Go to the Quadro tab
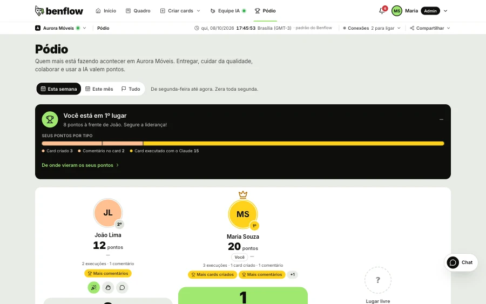The height and width of the screenshot is (304, 486). 138,11
